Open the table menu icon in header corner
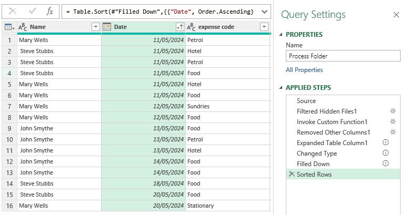This screenshot has width=409, height=215. 9,27
